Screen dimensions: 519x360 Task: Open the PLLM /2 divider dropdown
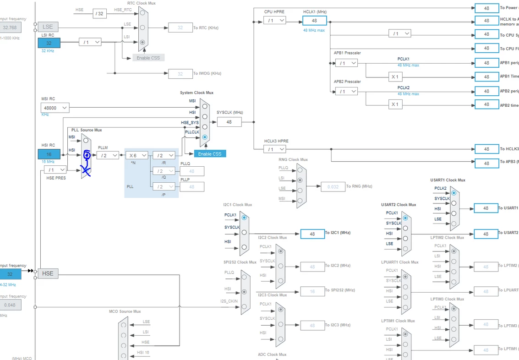pos(108,155)
